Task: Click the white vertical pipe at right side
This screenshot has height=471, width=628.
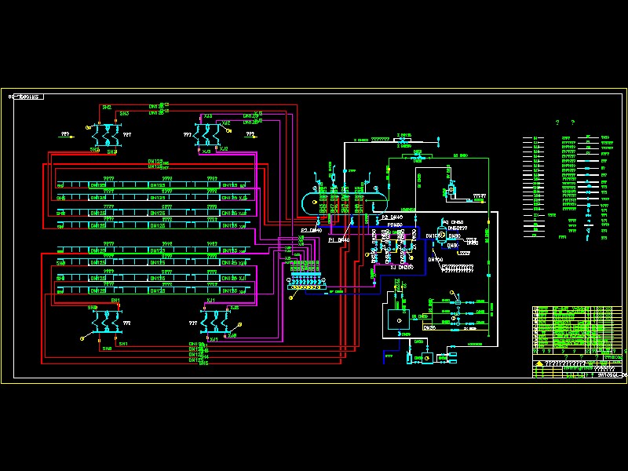Action: coord(496,275)
